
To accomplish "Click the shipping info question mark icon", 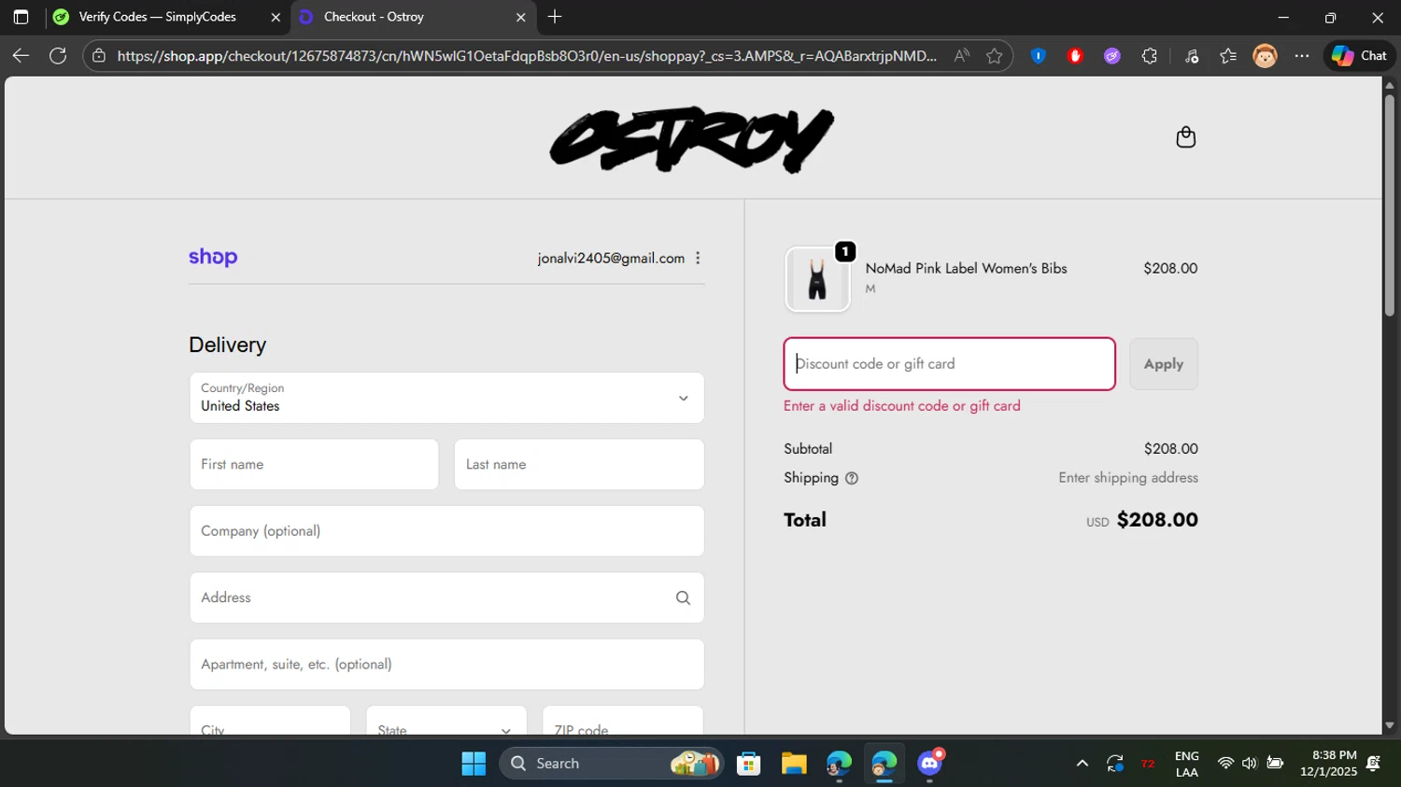I will pos(851,478).
